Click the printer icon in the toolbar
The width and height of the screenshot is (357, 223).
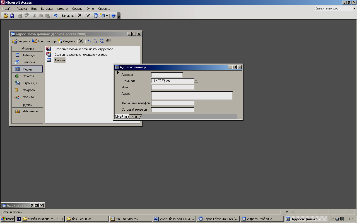20,16
